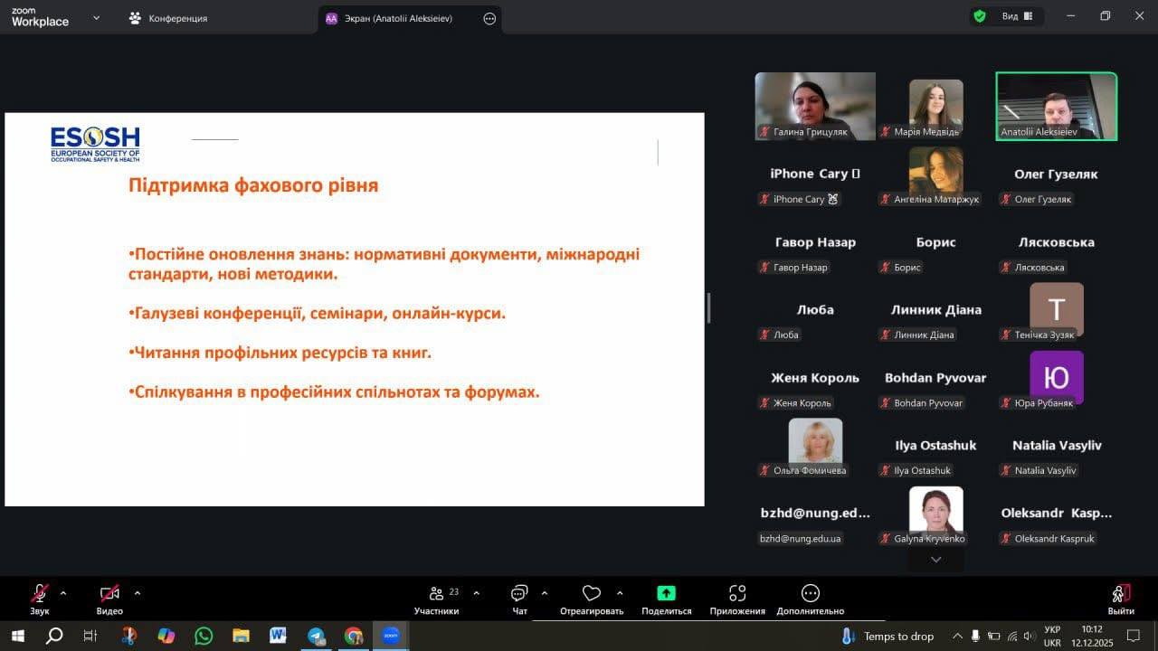Click the React heart icon
The height and width of the screenshot is (651, 1158).
(x=592, y=594)
